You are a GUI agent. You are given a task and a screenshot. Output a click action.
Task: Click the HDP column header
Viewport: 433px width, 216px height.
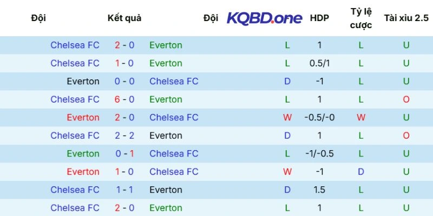319,18
